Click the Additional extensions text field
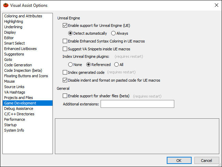This screenshot has width=222, height=167. tap(137, 104)
